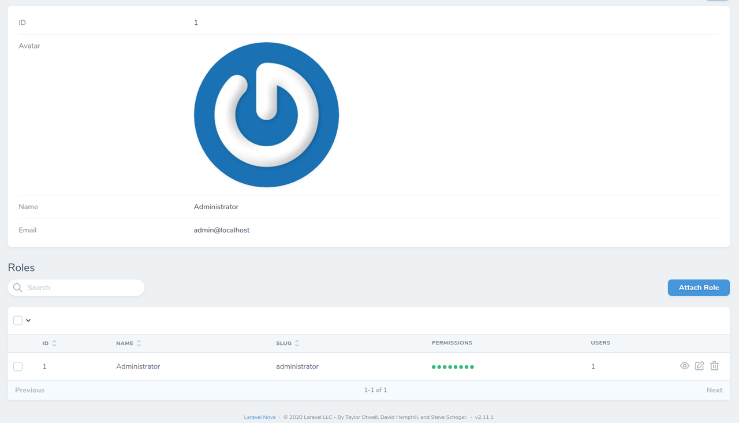Open the Laravel Nova footer link
The width and height of the screenshot is (739, 423).
260,417
